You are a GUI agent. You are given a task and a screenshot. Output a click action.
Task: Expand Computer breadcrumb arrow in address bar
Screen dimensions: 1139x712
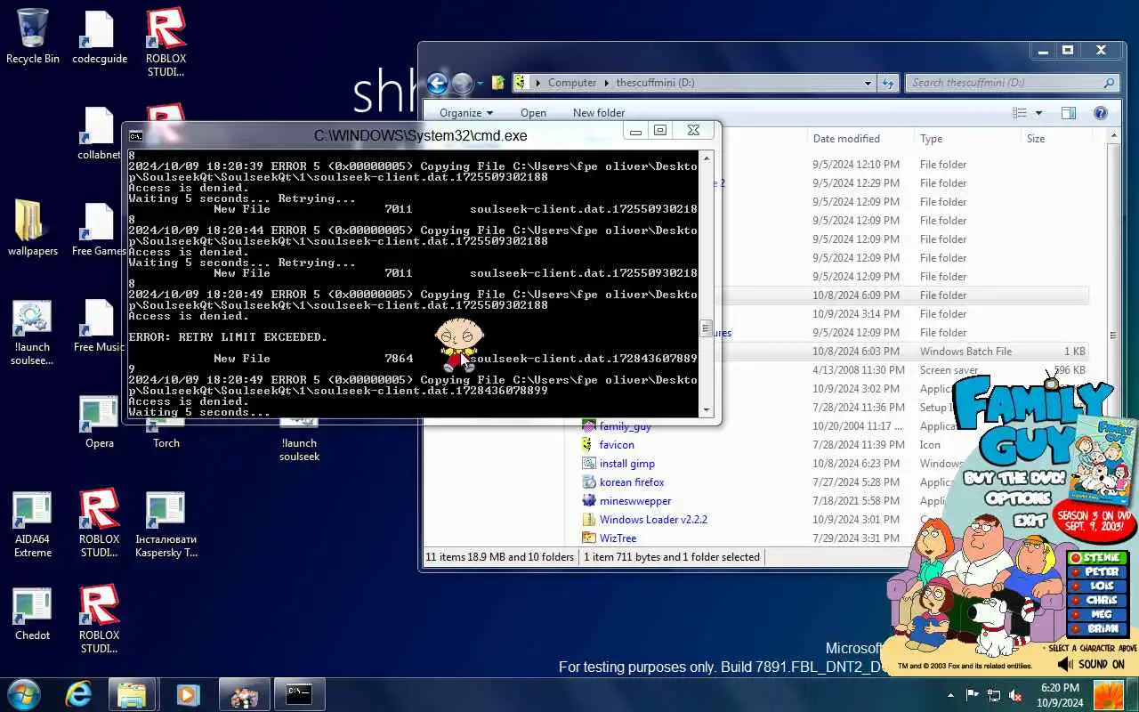pos(606,83)
